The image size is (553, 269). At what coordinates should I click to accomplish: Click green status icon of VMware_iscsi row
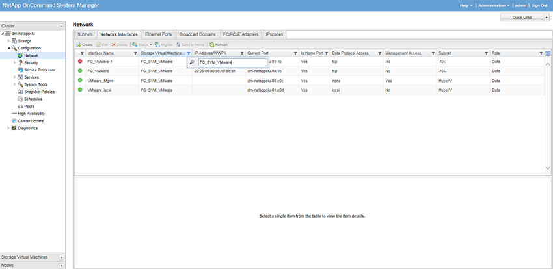(80, 90)
